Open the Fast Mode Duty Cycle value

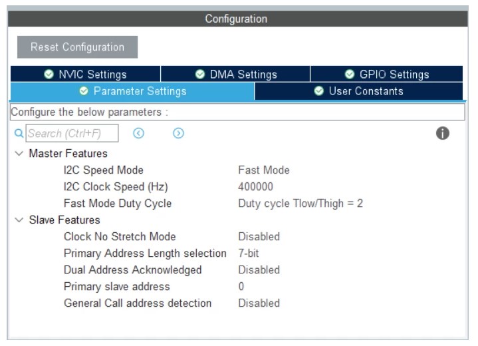pyautogui.click(x=300, y=204)
